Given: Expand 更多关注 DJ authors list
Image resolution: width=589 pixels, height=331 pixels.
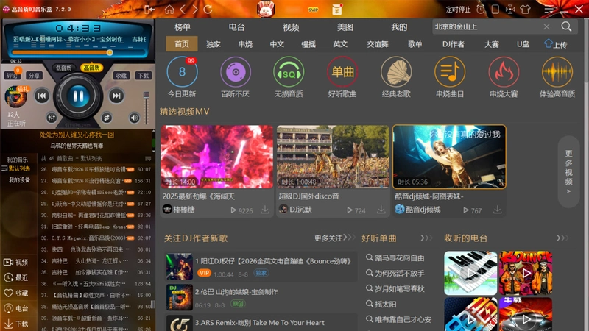Looking at the screenshot, I should [334, 238].
